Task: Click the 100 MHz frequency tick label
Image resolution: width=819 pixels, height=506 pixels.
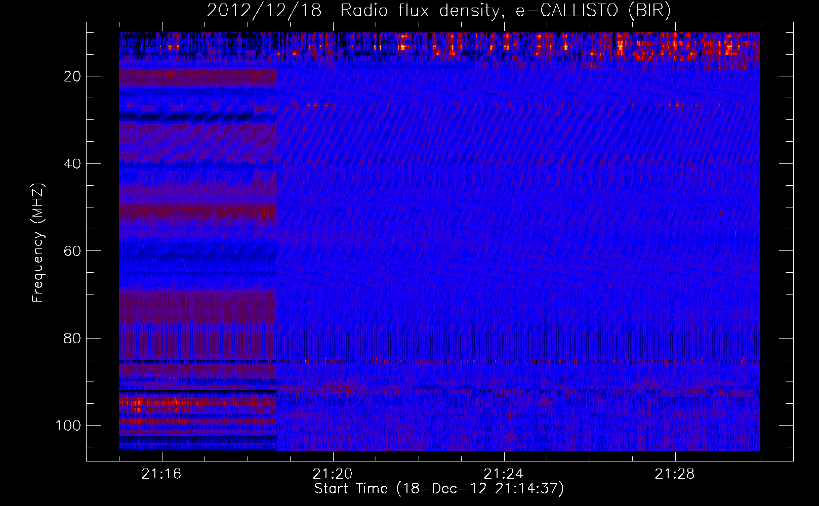Action: click(68, 426)
